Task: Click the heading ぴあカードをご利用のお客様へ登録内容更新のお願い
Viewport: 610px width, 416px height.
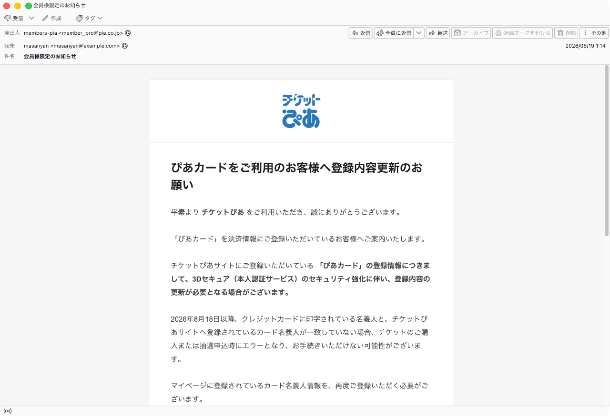Action: click(296, 176)
